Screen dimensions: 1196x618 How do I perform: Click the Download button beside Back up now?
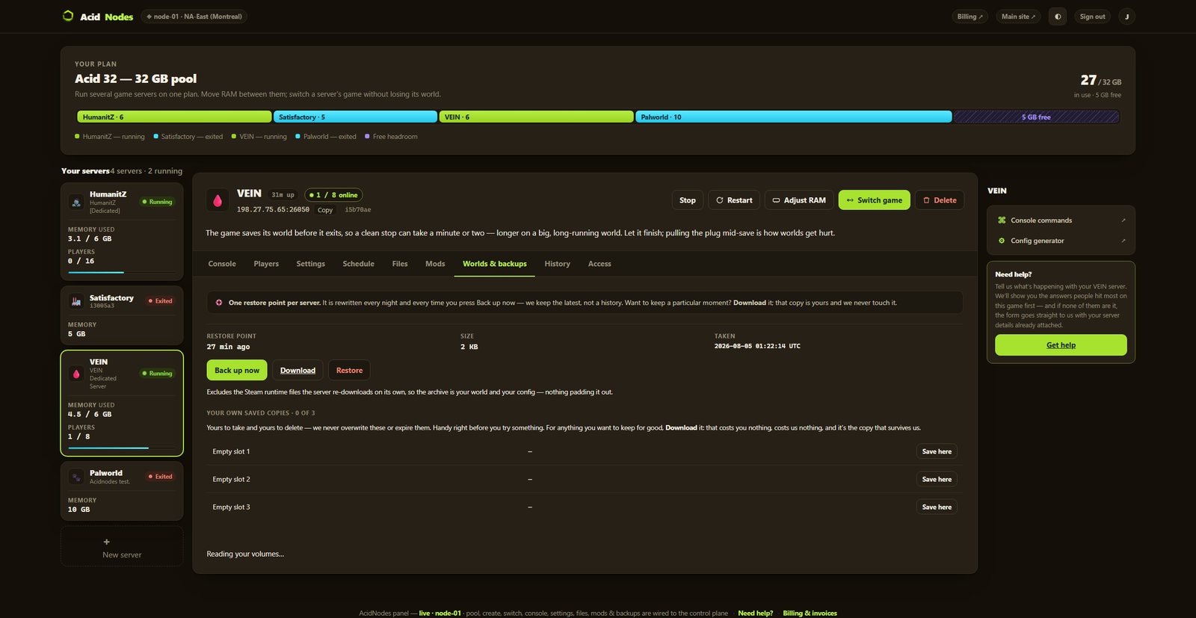(x=298, y=371)
